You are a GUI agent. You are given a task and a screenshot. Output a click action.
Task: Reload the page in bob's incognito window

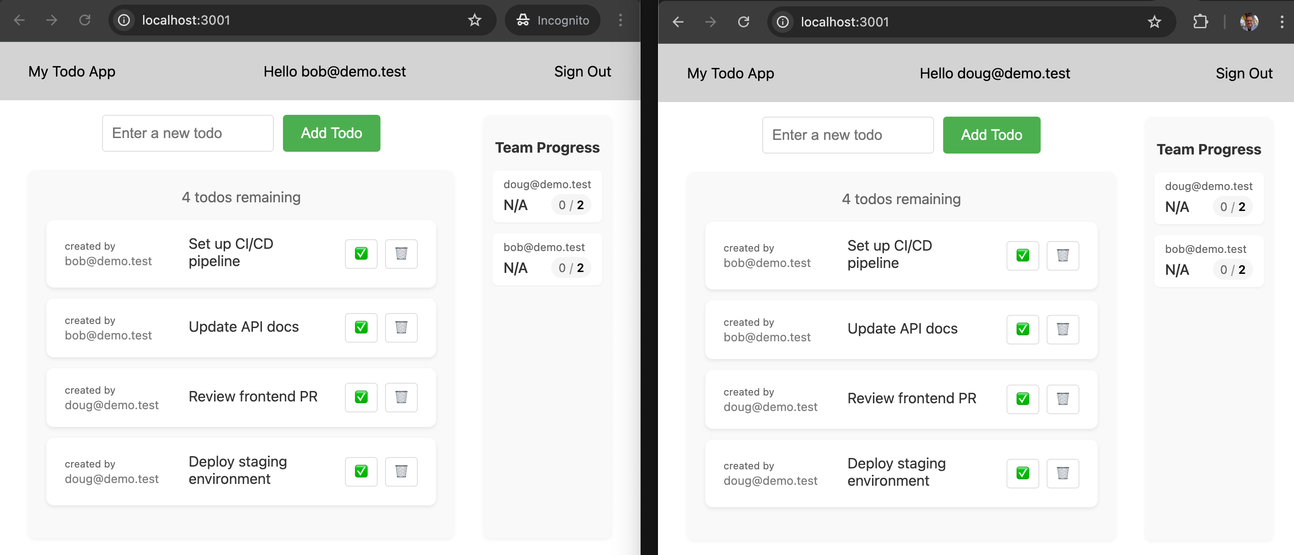85,20
